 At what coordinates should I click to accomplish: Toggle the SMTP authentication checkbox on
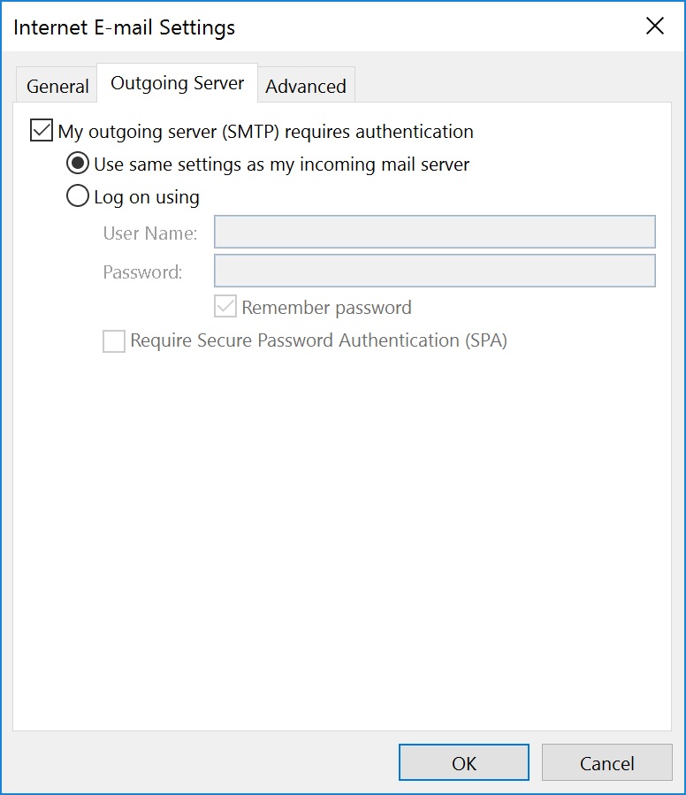point(41,130)
